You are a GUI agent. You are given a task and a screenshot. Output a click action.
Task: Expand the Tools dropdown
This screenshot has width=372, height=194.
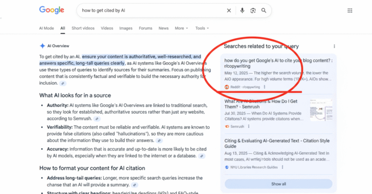point(202,28)
